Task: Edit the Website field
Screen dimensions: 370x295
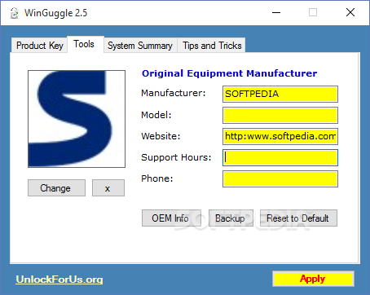Action: 280,136
